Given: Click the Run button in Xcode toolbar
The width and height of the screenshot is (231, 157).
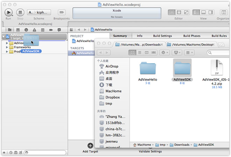Looking at the screenshot, I should click(x=8, y=12).
